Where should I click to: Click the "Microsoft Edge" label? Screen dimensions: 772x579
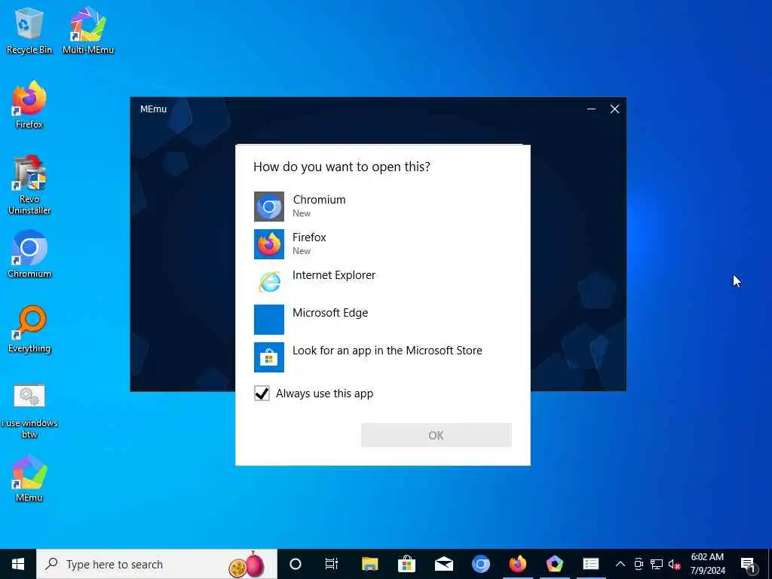point(330,313)
